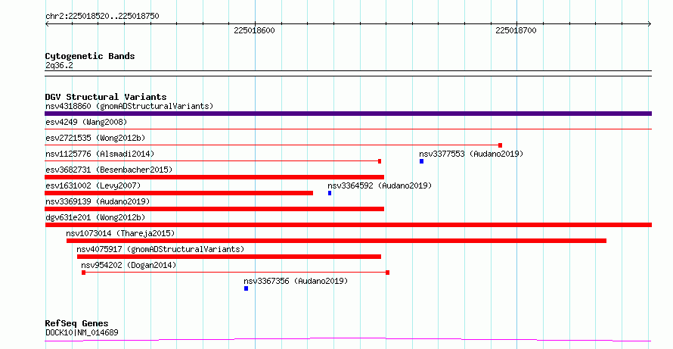Screen dimensions: 673x349
Task: Click the nsv4075917 red variant bar
Action: pos(229,257)
